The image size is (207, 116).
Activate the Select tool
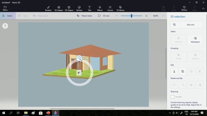coord(8,16)
